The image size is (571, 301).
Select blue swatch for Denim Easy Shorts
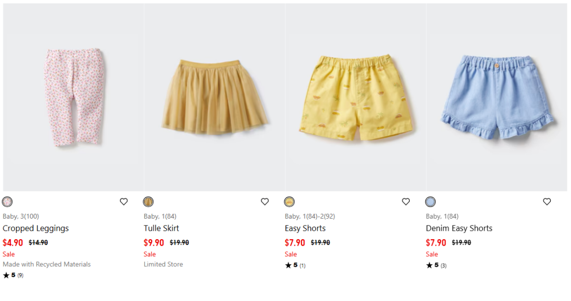pyautogui.click(x=430, y=202)
